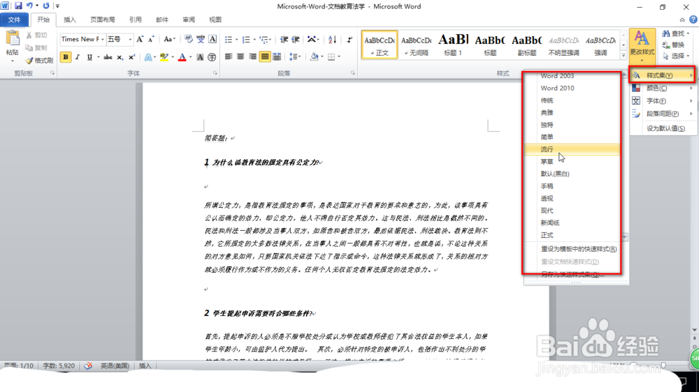Click 英语(美国) language indicator in status bar
The width and height of the screenshot is (699, 392).
point(115,365)
